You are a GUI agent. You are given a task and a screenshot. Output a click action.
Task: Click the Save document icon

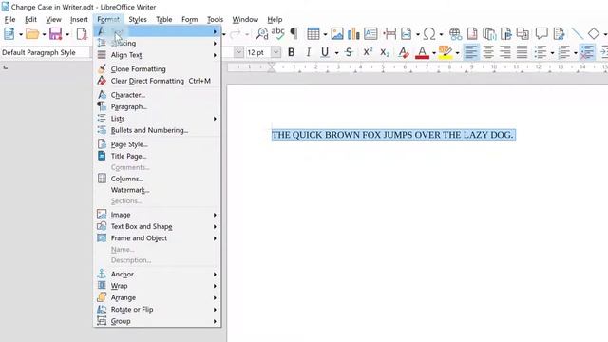[55, 34]
